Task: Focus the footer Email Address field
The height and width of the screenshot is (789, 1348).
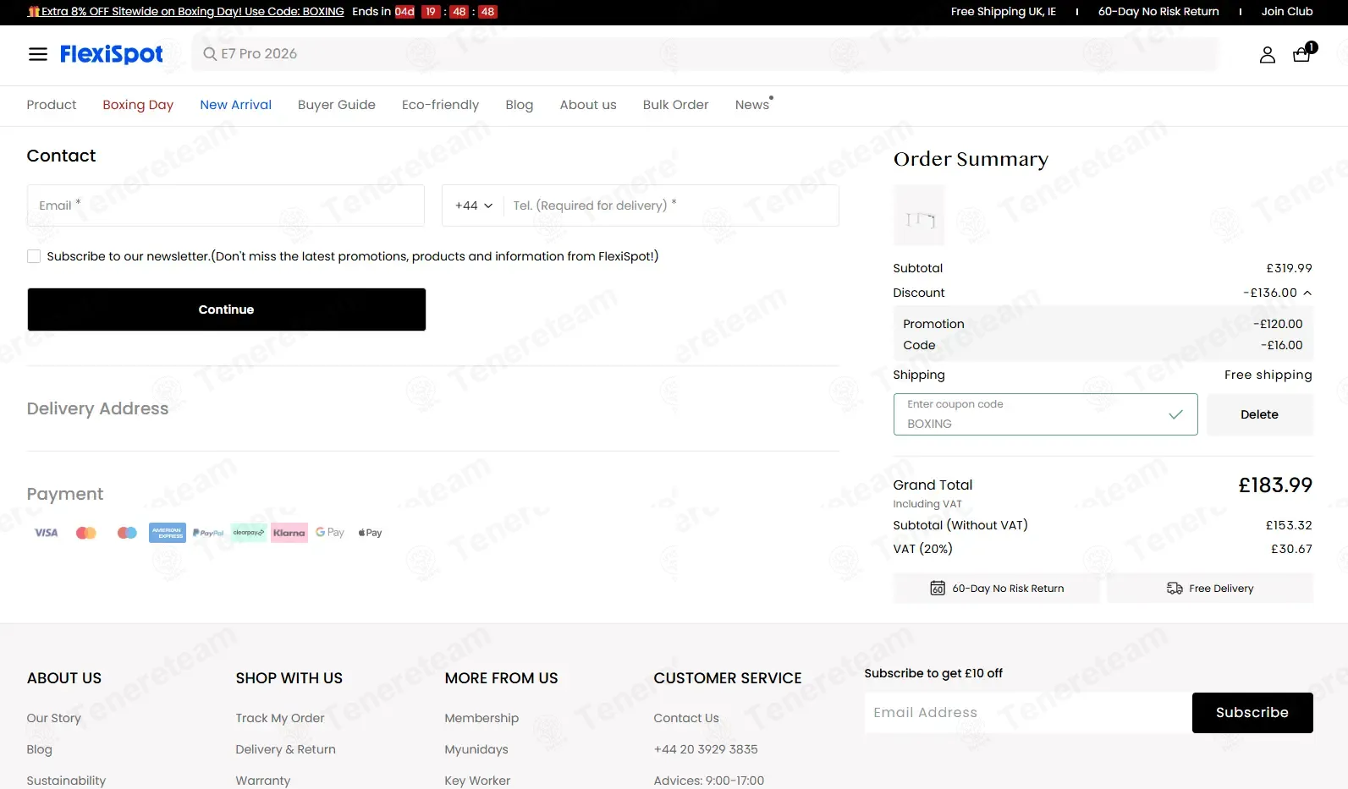Action: pos(1028,713)
